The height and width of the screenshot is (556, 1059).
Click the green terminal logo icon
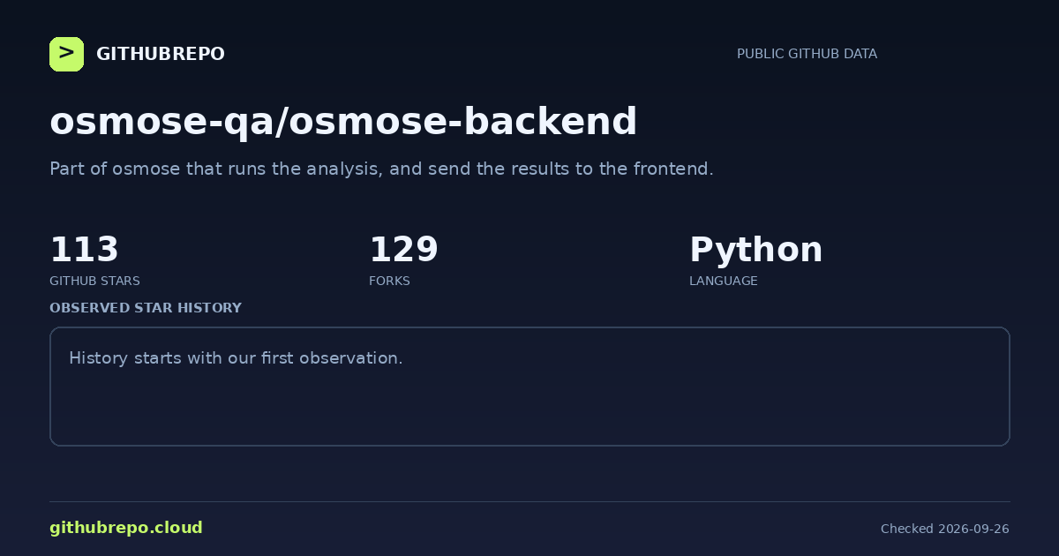coord(66,54)
